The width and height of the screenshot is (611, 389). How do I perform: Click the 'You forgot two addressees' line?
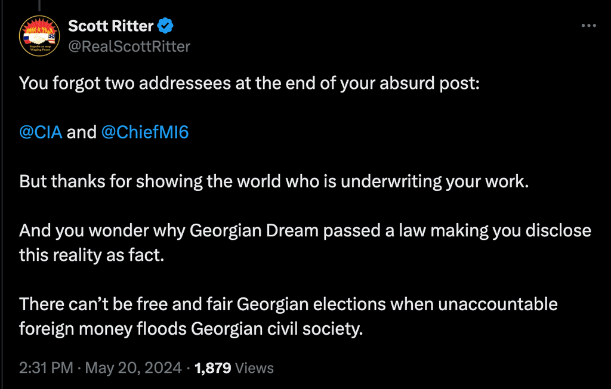(x=249, y=83)
